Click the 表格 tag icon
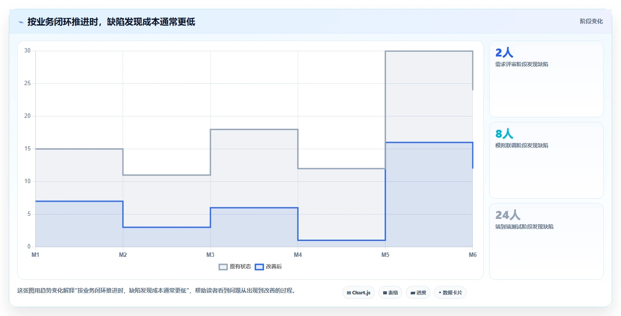Viewport: 621px width, 316px height. point(385,293)
